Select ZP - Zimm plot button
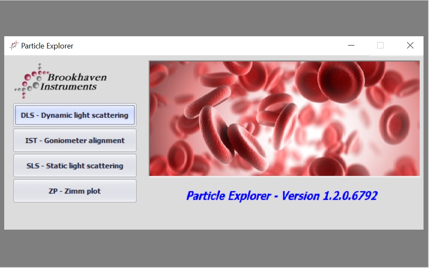 click(x=75, y=191)
